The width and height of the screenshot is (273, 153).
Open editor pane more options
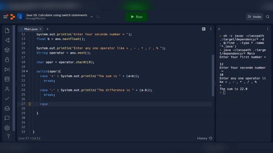[211, 29]
